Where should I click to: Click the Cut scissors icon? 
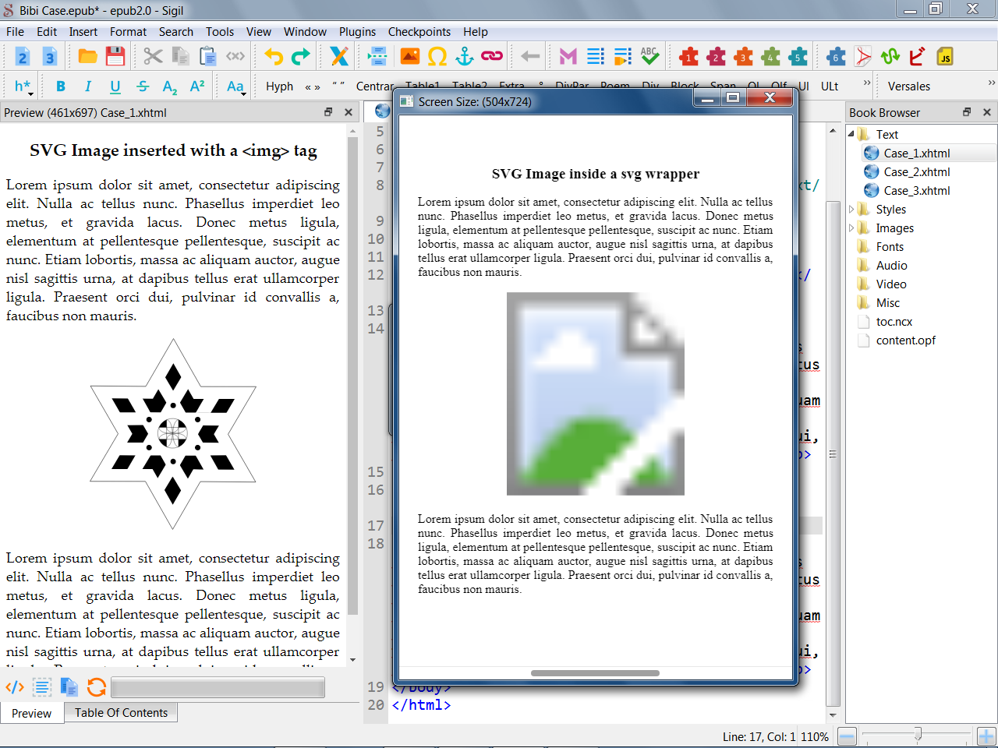(153, 56)
